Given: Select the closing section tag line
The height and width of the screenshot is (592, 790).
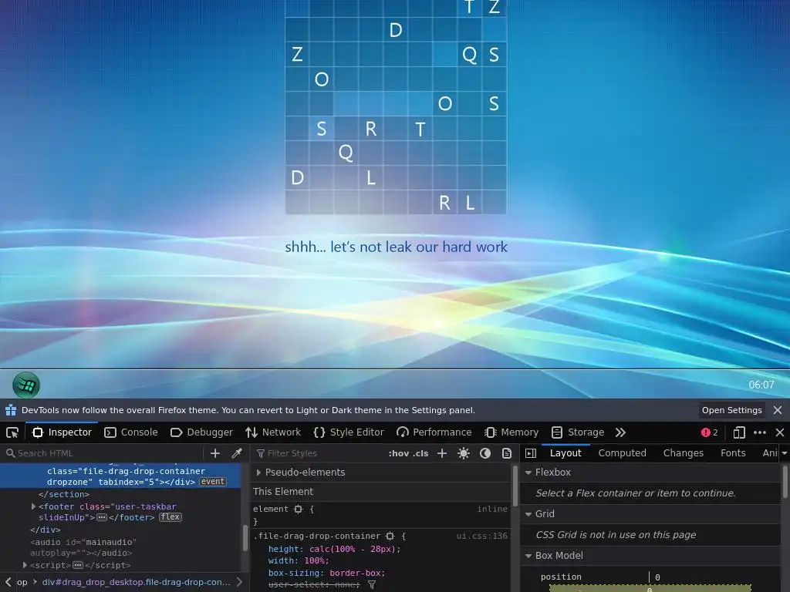Looking at the screenshot, I should pyautogui.click(x=63, y=494).
